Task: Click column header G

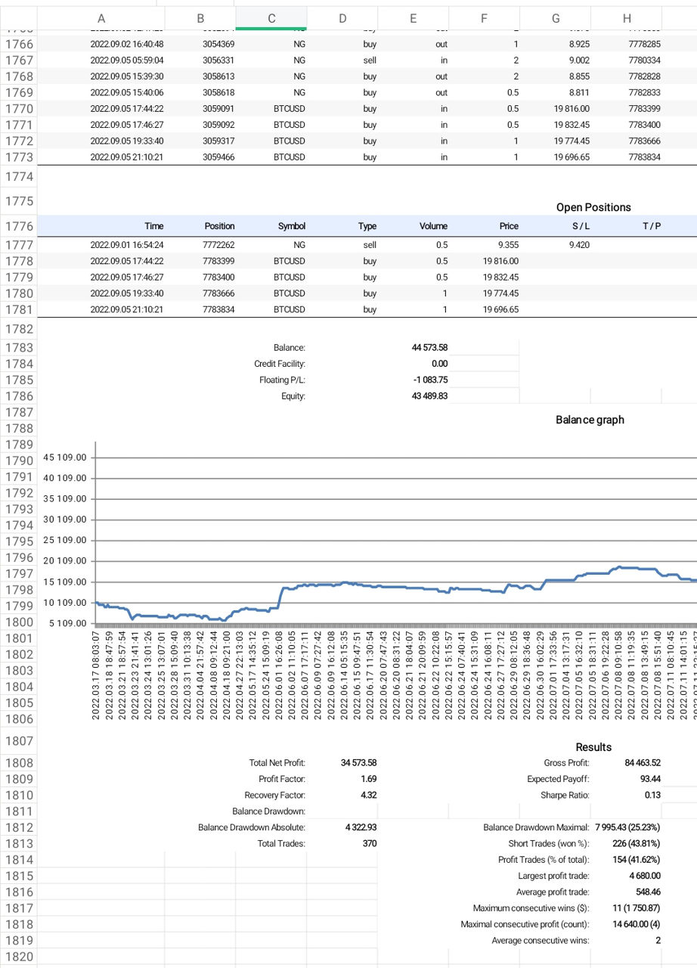Action: [x=556, y=18]
